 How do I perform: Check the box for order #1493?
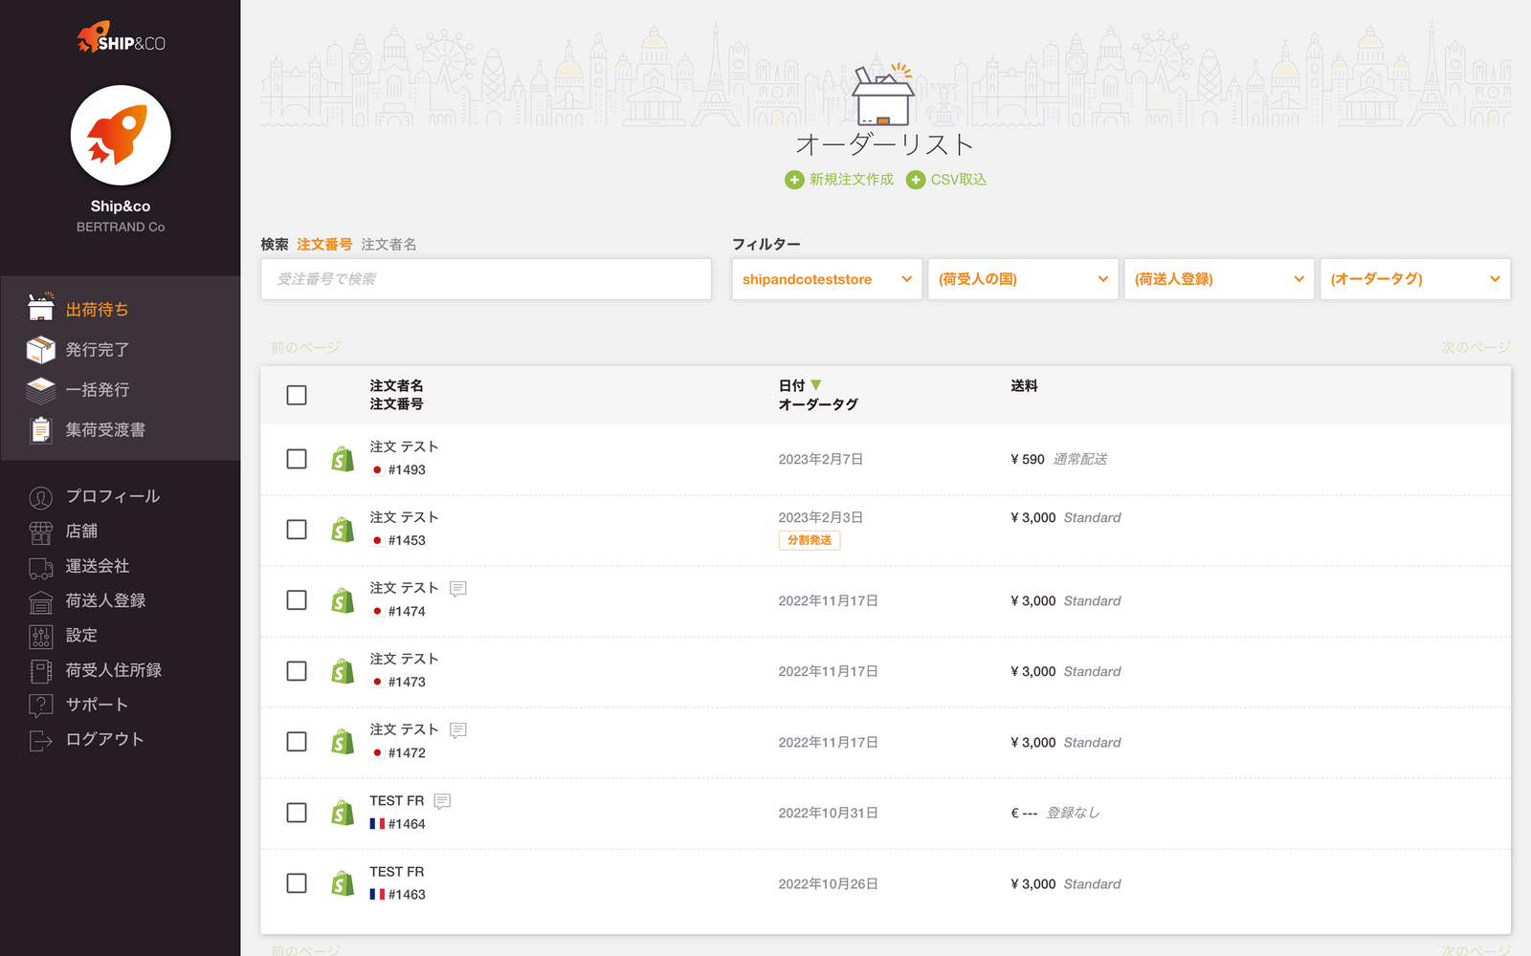pos(297,459)
